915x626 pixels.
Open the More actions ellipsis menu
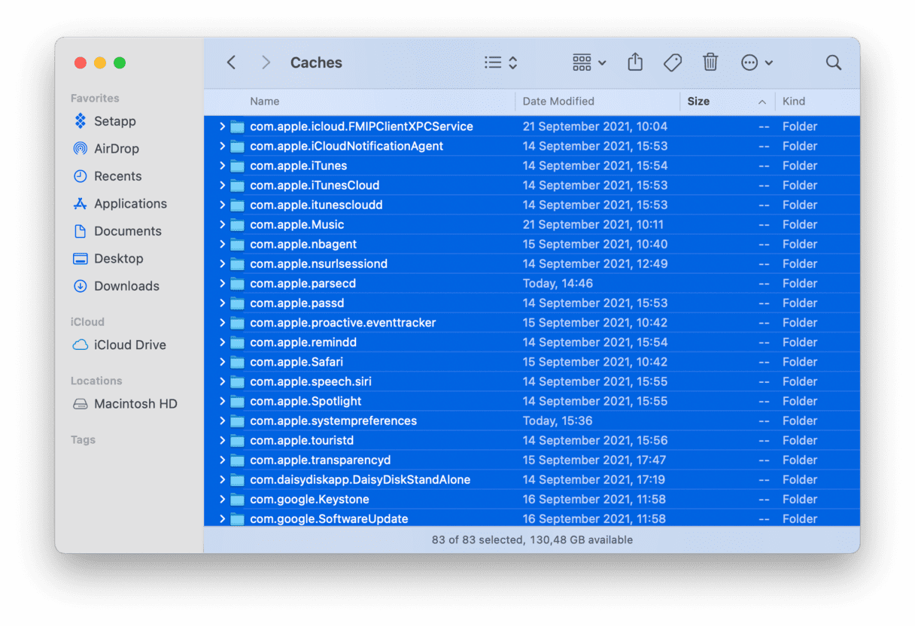tap(756, 62)
